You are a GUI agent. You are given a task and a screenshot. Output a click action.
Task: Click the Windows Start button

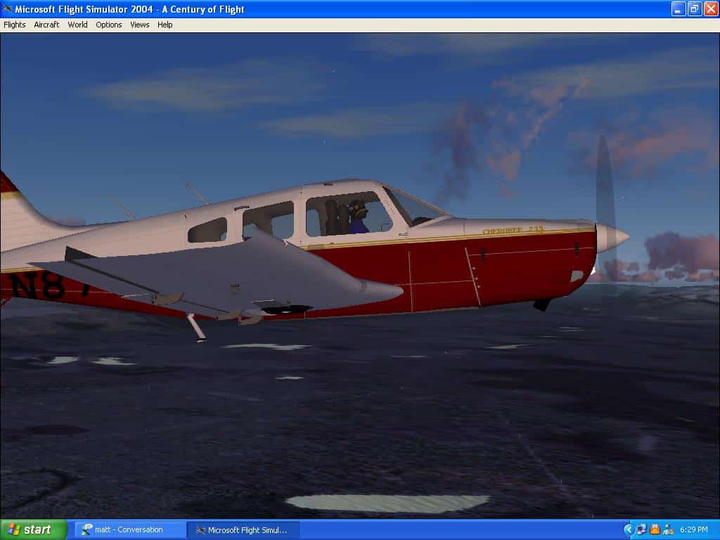click(33, 529)
